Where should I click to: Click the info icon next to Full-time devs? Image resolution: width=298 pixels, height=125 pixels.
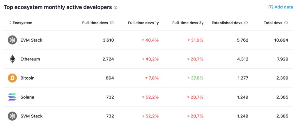click(x=112, y=23)
